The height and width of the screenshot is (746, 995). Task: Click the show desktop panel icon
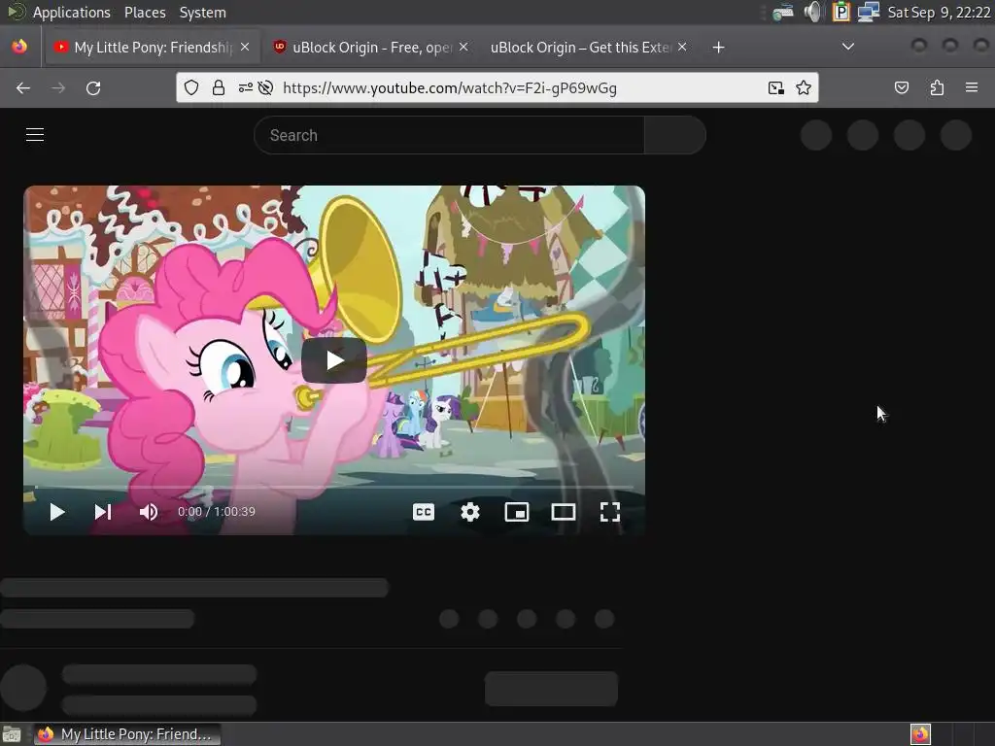[12, 734]
